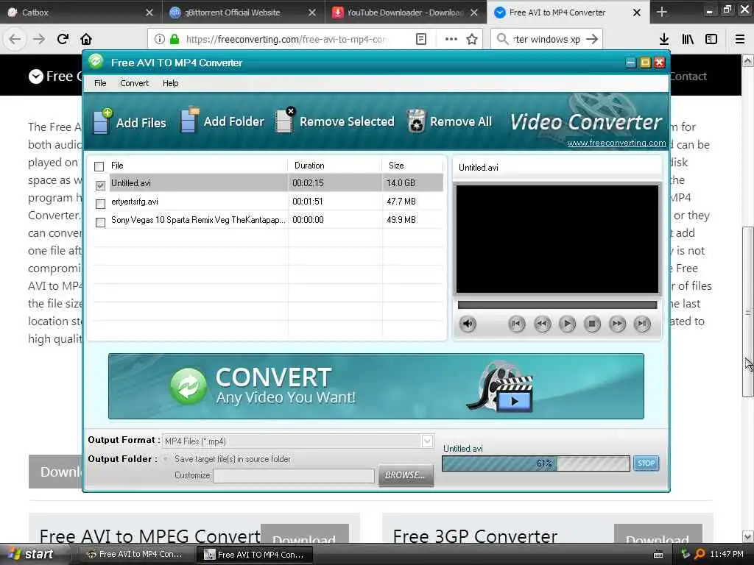754x565 pixels.
Task: Switch to the Catbox tab
Action: pyautogui.click(x=80, y=13)
